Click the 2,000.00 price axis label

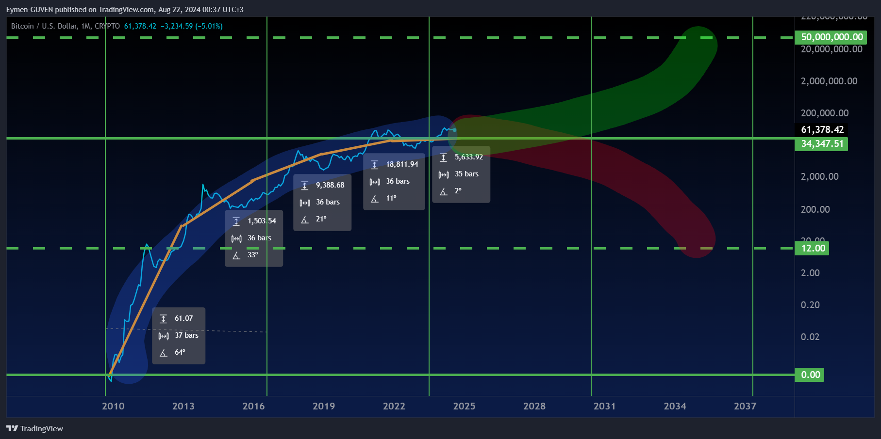(819, 177)
